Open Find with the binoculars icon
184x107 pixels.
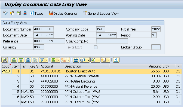click(x=28, y=60)
